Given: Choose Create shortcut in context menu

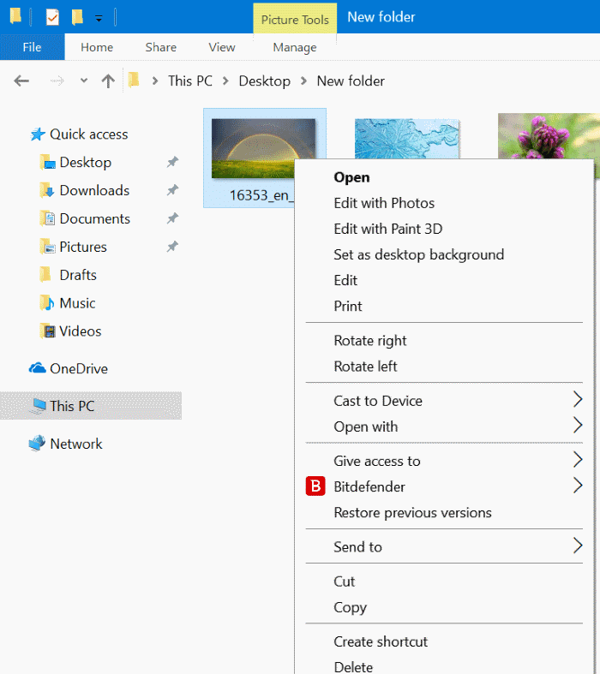Looking at the screenshot, I should point(381,641).
